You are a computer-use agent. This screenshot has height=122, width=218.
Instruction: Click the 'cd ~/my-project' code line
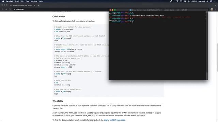(62, 32)
